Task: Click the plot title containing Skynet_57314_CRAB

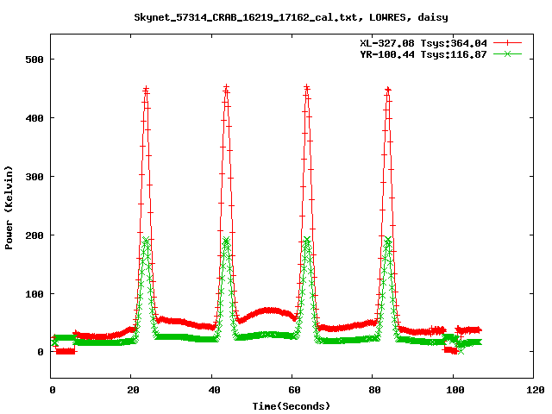Action: [292, 17]
